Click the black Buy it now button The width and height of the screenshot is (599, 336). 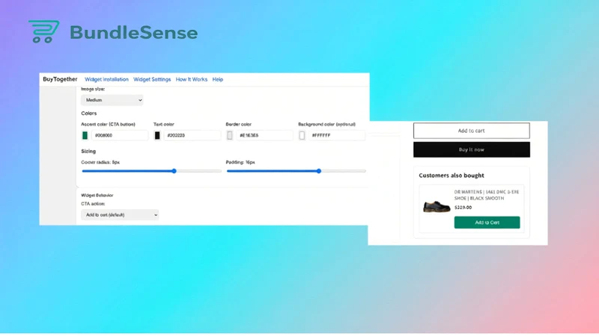(x=472, y=150)
